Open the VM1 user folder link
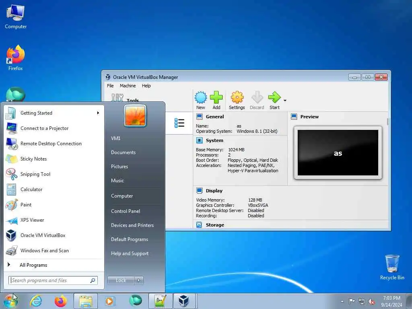The width and height of the screenshot is (412, 309). pos(115,138)
